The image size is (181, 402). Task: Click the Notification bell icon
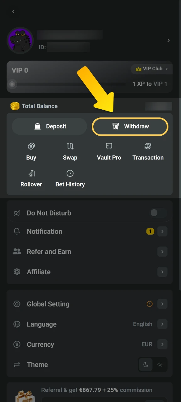pos(17,231)
